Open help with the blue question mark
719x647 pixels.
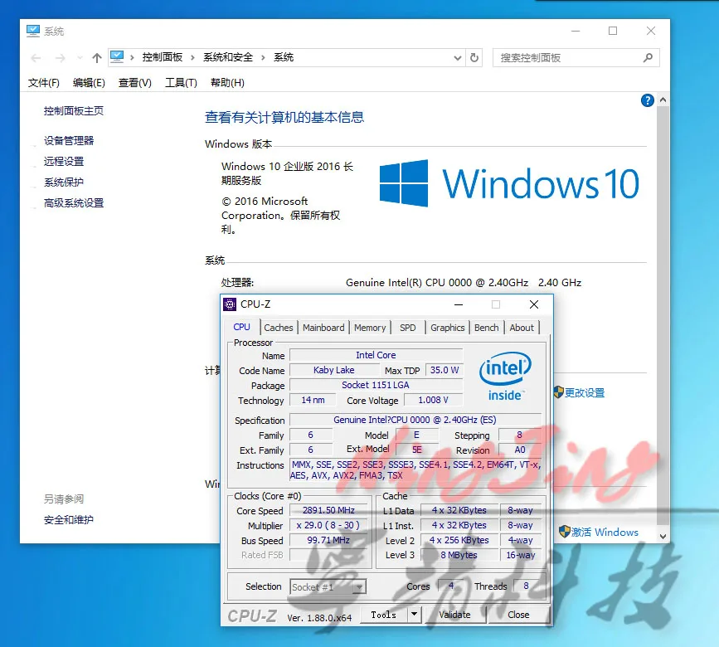pyautogui.click(x=647, y=100)
